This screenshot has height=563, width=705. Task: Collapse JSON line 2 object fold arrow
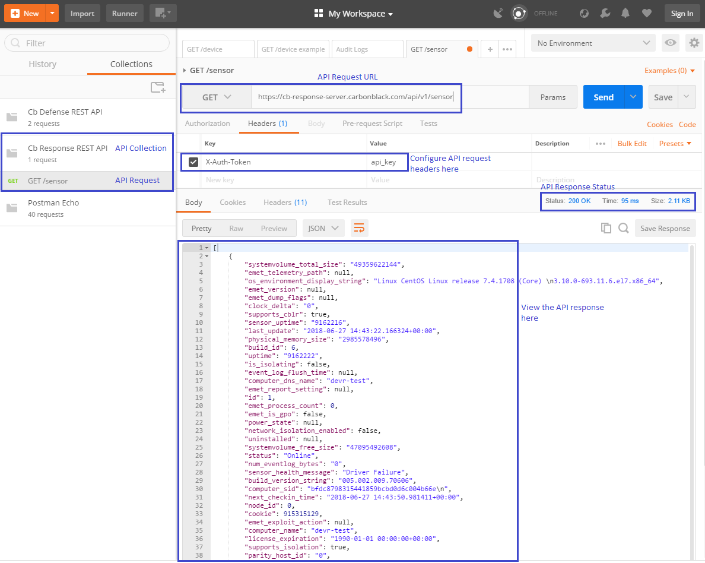tap(207, 256)
